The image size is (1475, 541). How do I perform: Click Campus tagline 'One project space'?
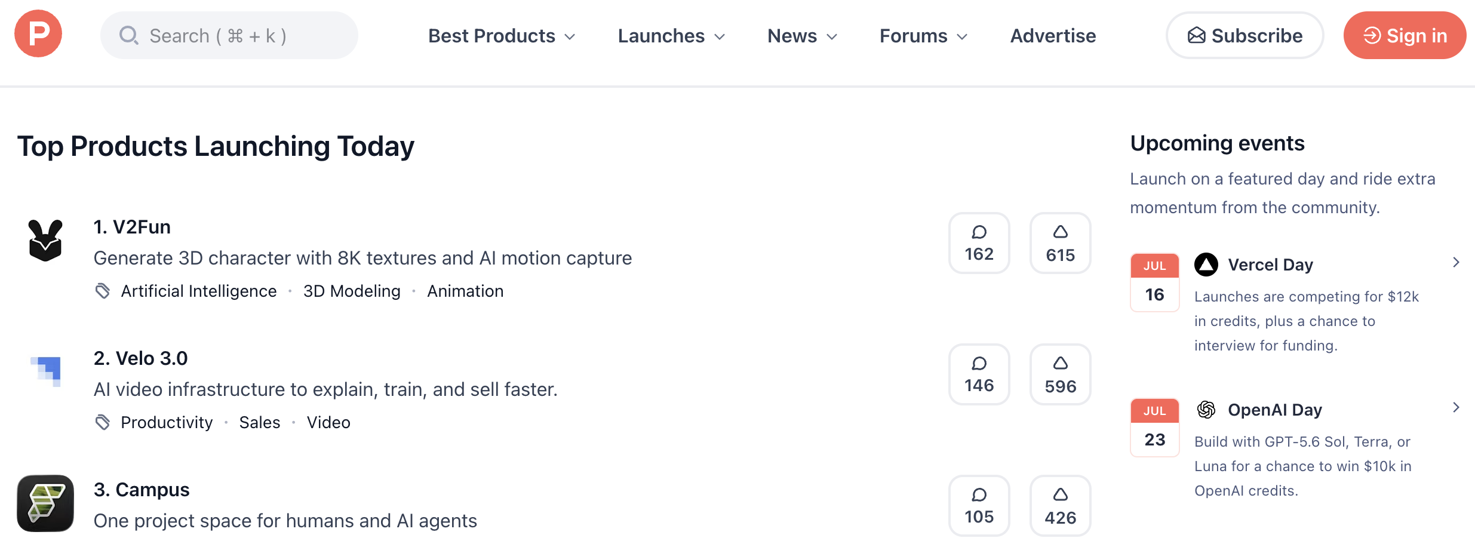[x=285, y=521]
